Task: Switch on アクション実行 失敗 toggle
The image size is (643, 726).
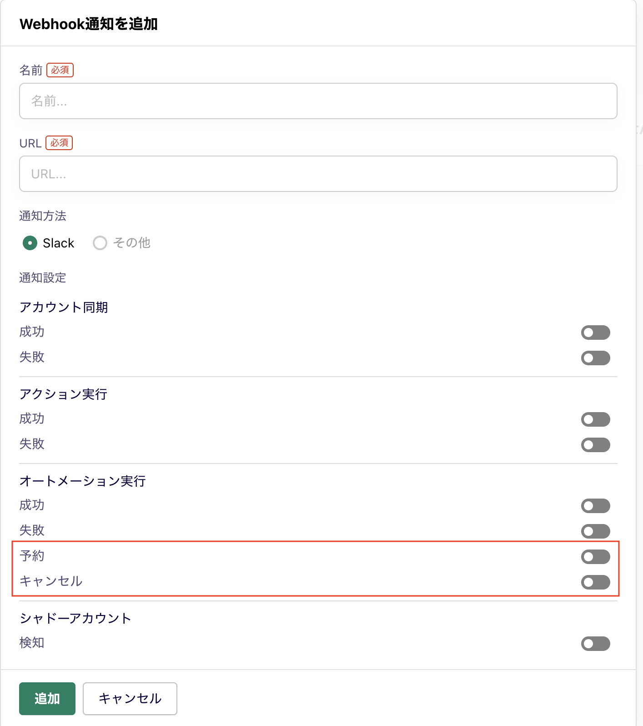Action: click(595, 445)
